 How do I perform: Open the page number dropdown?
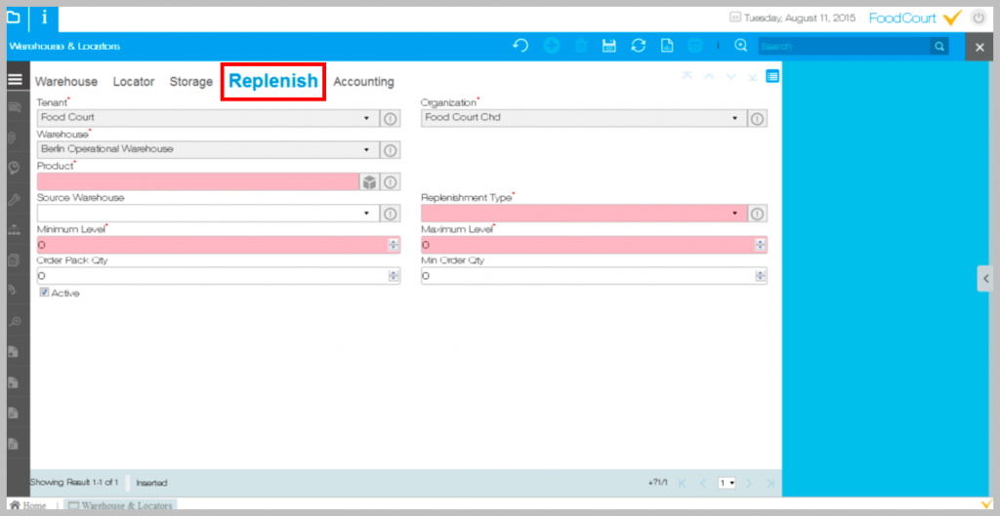[x=727, y=483]
